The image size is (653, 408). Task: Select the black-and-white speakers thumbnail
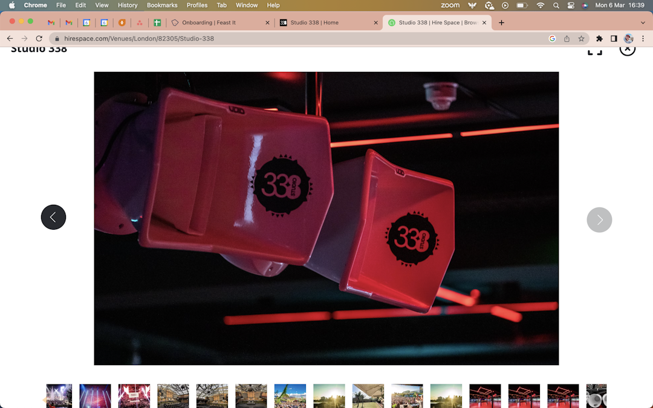[596, 395]
